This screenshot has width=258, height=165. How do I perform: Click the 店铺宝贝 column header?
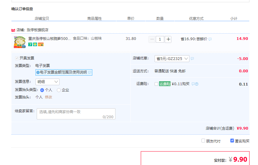click(42, 19)
